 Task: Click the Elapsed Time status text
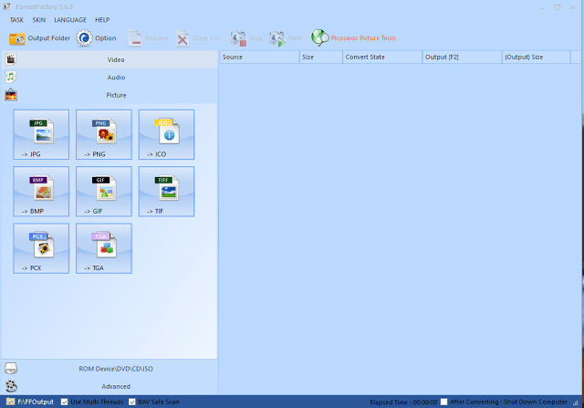[x=403, y=402]
